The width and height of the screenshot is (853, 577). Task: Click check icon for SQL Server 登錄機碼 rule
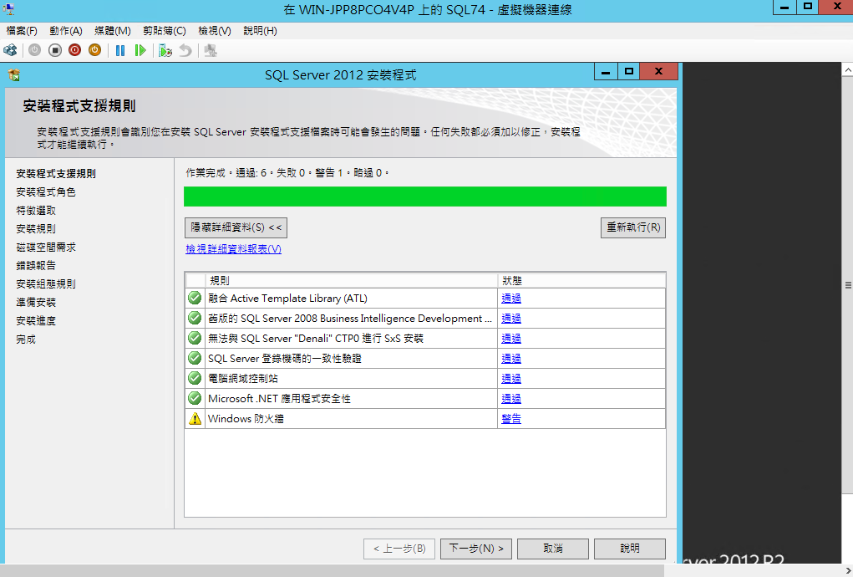[x=195, y=358]
